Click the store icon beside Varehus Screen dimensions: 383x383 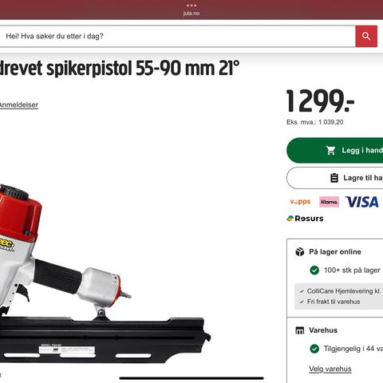300,330
